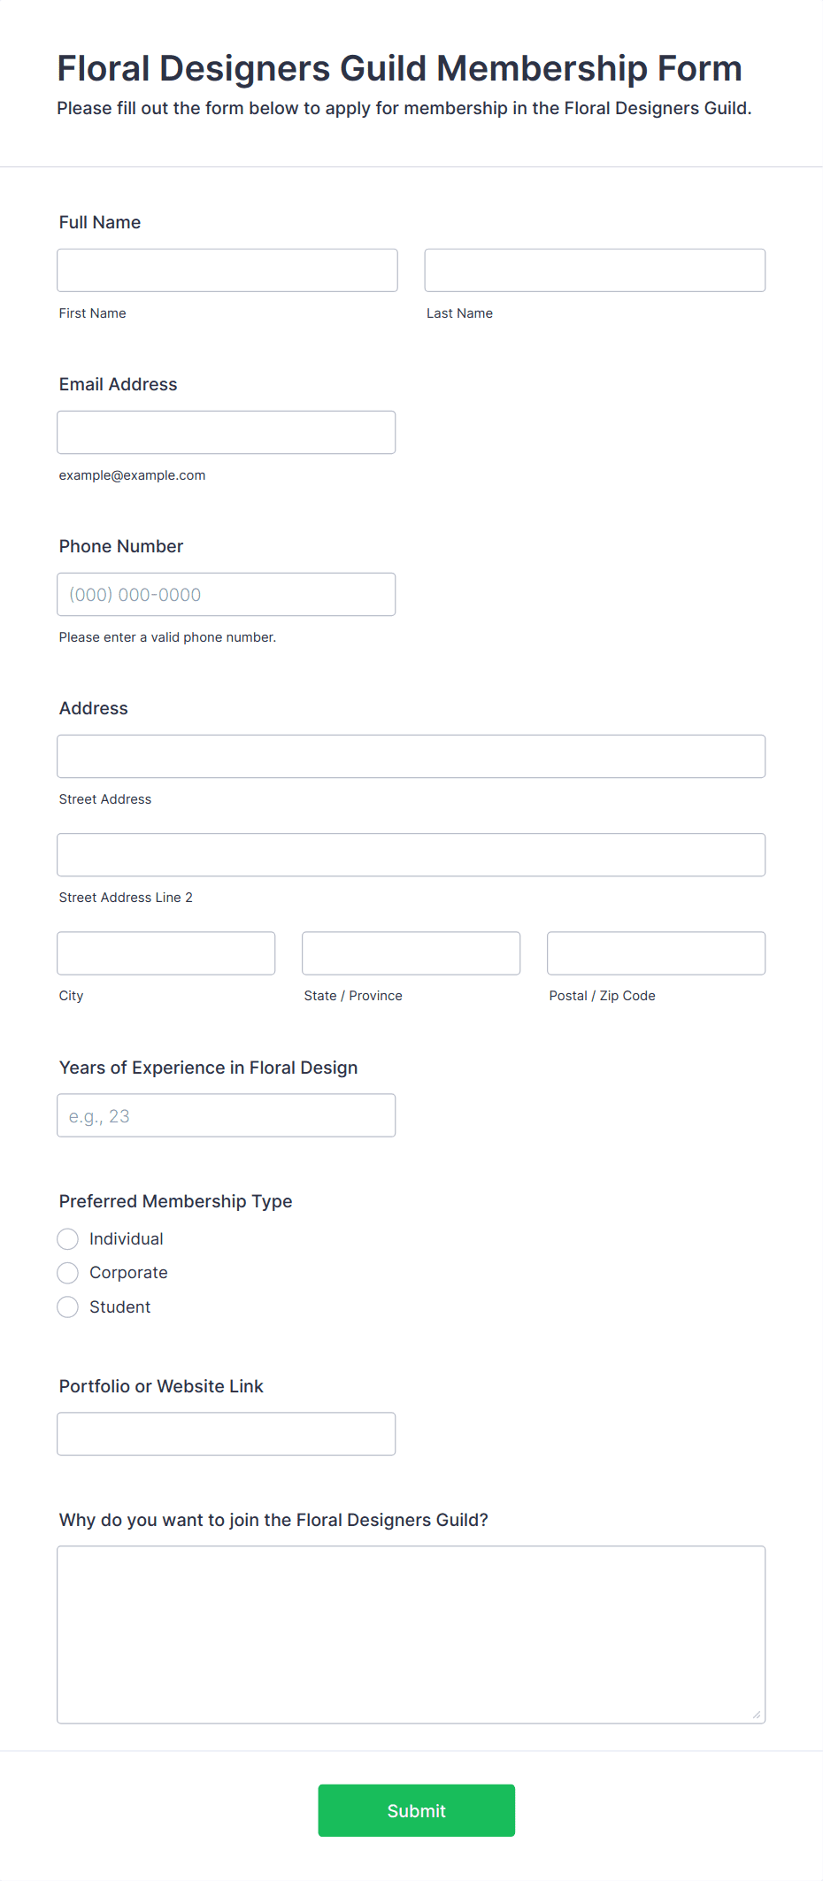Focus the State / Province field

411,952
